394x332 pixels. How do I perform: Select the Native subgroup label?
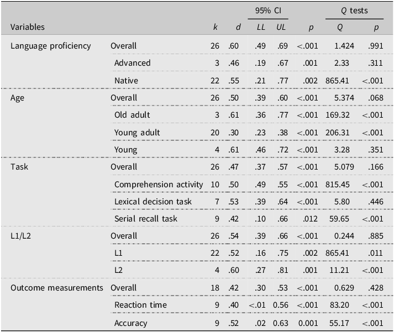pos(126,80)
